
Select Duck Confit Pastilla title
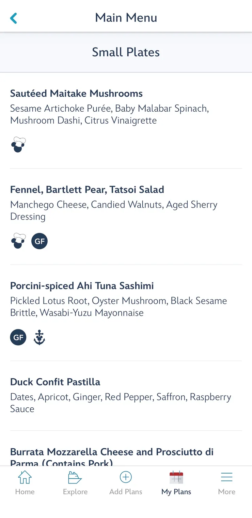[x=55, y=382]
